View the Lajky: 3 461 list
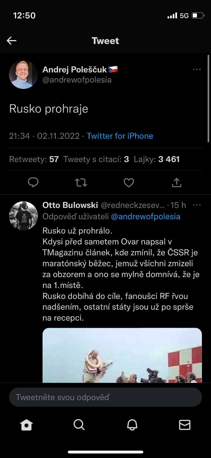 click(x=157, y=159)
